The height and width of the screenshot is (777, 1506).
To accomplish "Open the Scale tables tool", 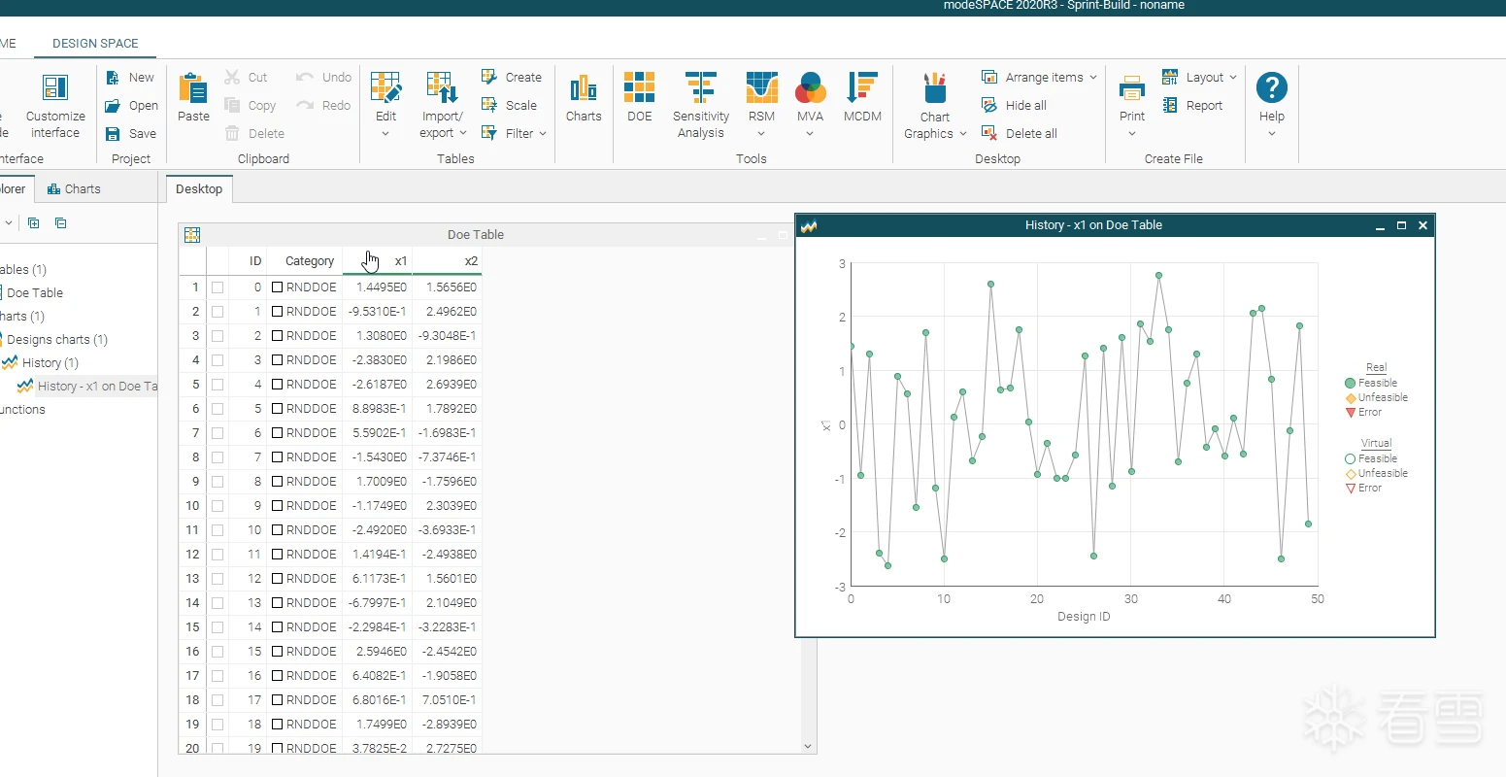I will tap(509, 106).
